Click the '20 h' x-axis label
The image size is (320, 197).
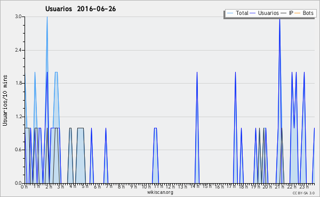(267, 186)
